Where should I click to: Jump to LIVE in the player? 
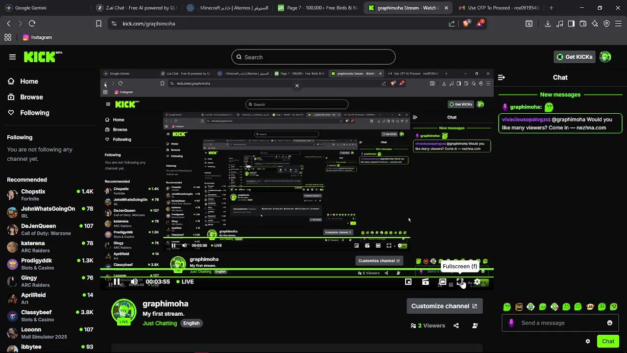(x=184, y=282)
